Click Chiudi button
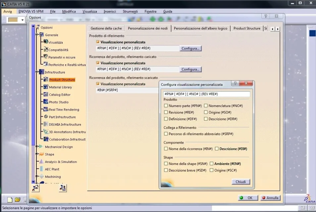Image resolution: width=316 pixels, height=212 pixels. point(240,182)
